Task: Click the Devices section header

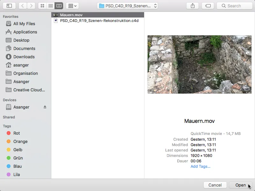Action: [10, 100]
